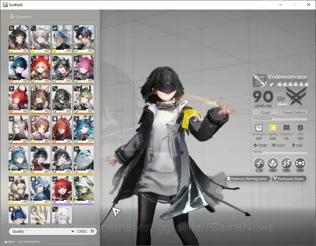
Task: Select green-haired operator with red scarf, level 90
Action: 18,39
